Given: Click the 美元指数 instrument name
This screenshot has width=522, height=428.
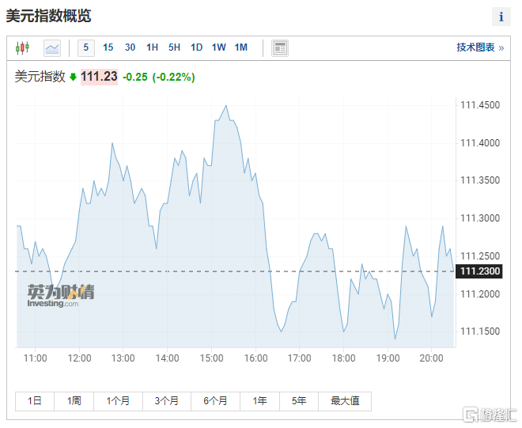Looking at the screenshot, I should click(x=40, y=77).
